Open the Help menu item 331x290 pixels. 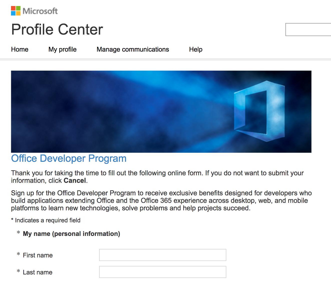pyautogui.click(x=196, y=49)
